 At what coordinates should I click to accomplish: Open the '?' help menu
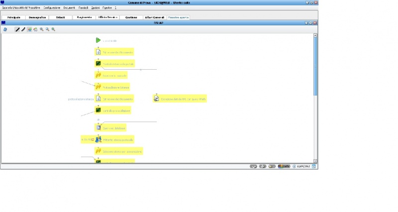pos(115,8)
